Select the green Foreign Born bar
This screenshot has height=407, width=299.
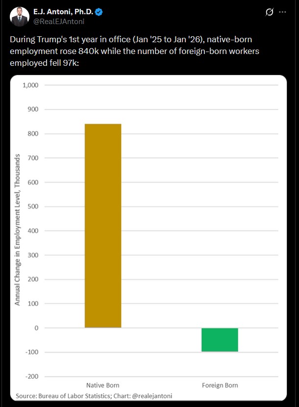tap(220, 340)
